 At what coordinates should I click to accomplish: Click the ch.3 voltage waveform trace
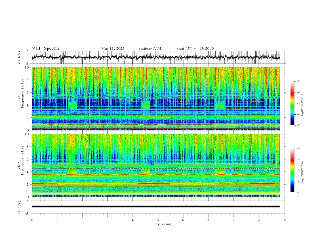(156, 207)
